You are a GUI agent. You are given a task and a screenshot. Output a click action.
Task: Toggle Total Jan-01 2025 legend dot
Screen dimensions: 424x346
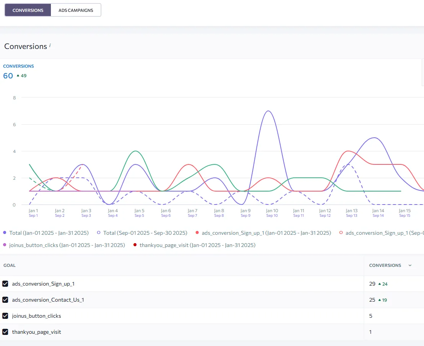pos(5,232)
